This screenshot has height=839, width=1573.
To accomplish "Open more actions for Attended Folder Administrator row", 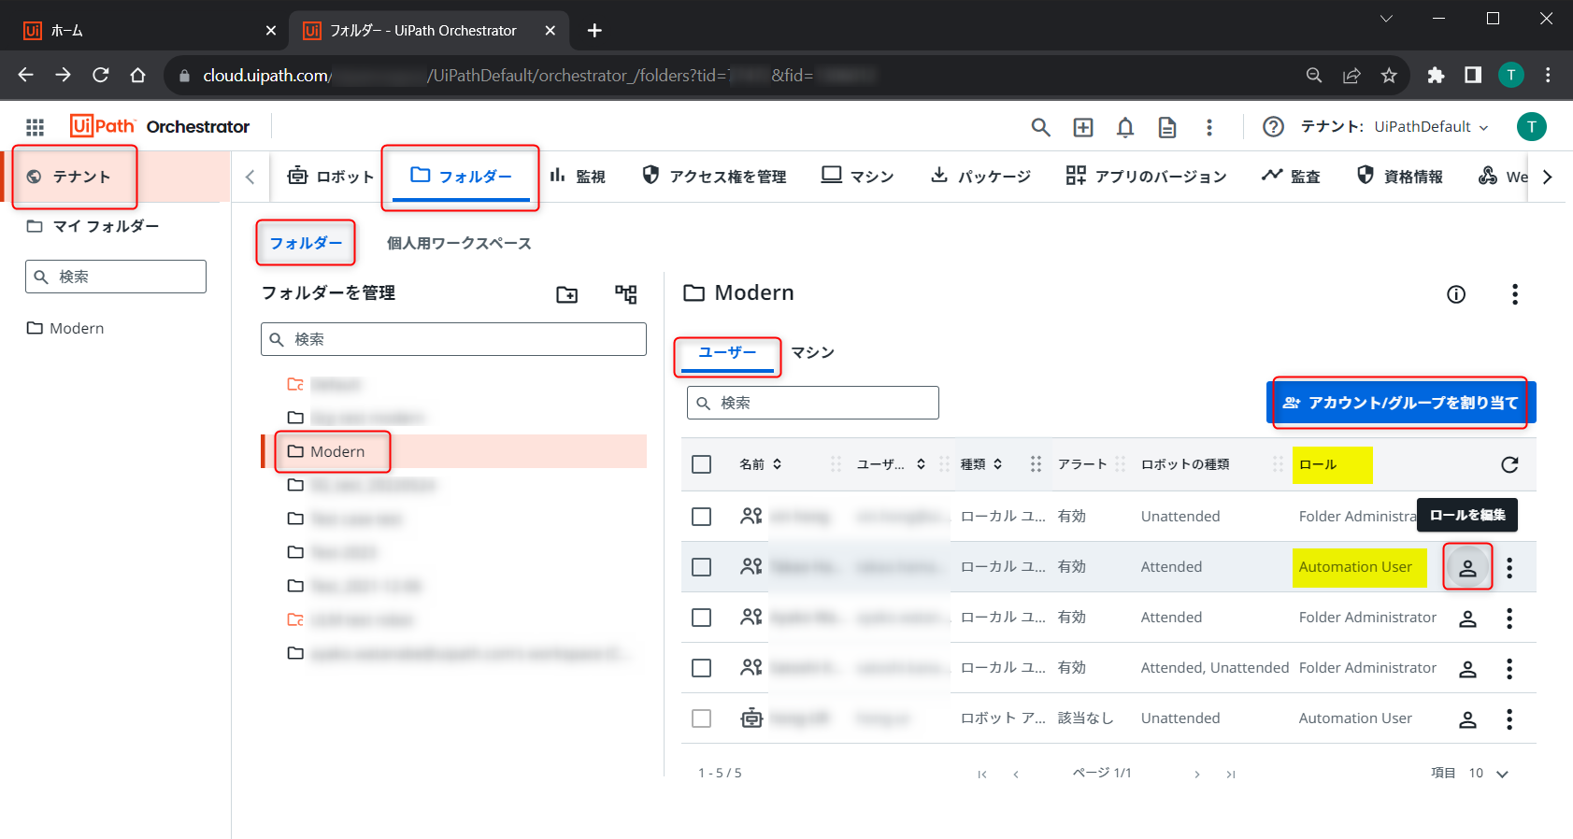I will [1509, 618].
